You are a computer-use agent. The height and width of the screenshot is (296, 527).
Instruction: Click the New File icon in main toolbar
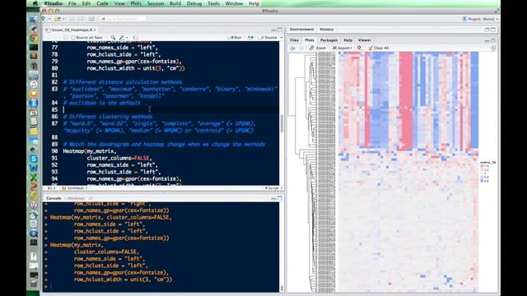tap(44, 19)
